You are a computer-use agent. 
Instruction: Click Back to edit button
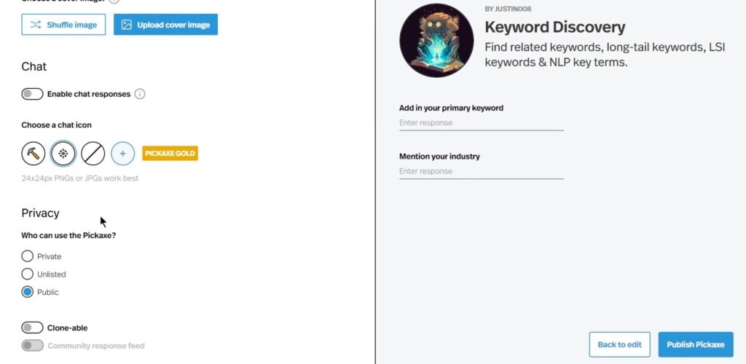coord(619,344)
